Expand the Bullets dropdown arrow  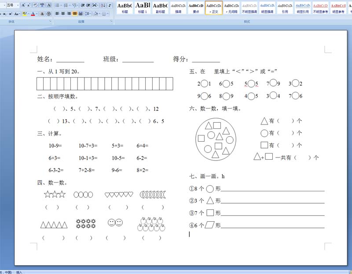click(x=61, y=5)
